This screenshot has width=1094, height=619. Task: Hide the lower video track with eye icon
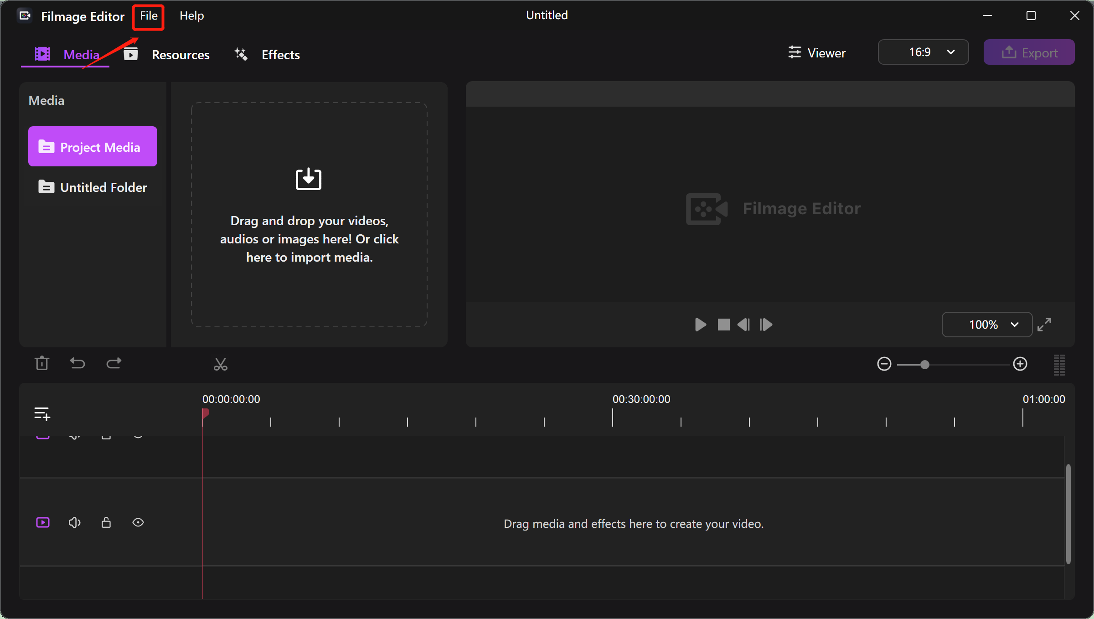(x=138, y=522)
